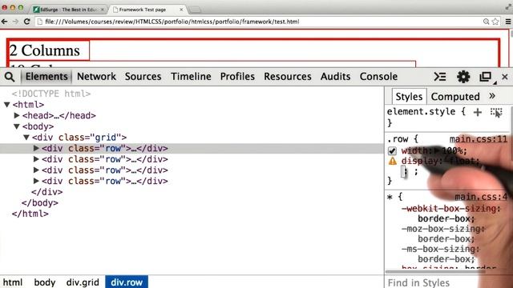Viewport: 513px width, 288px height.
Task: Click the warning icon beside display property
Action: point(392,161)
